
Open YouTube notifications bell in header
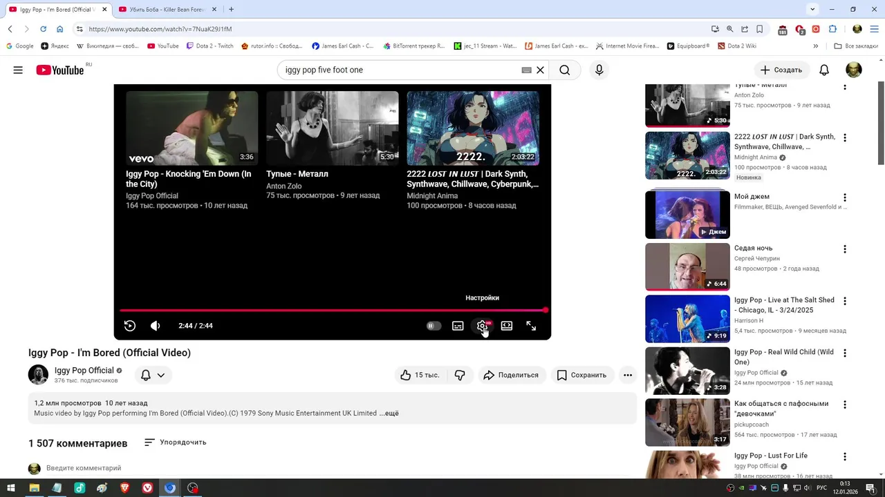(x=824, y=70)
